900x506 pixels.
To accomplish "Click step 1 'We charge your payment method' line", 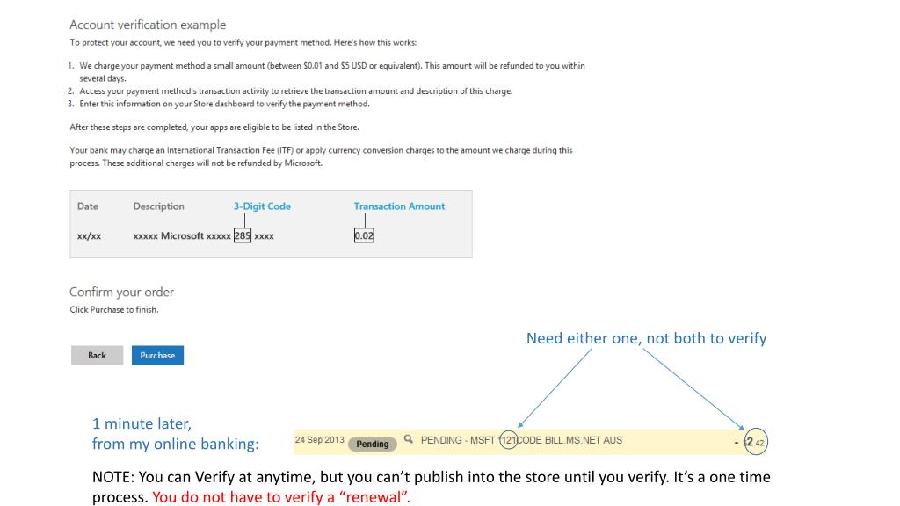I will (x=331, y=72).
